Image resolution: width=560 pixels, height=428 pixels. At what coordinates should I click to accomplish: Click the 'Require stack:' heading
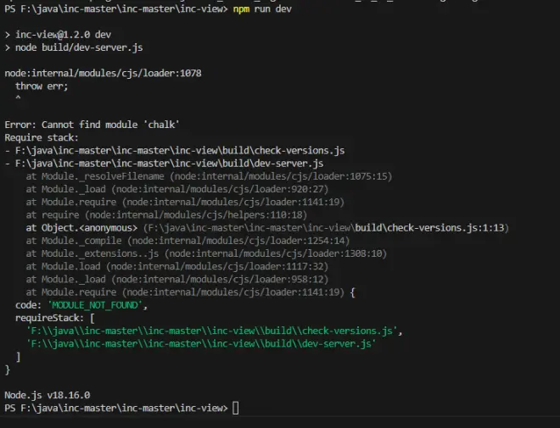click(42, 137)
